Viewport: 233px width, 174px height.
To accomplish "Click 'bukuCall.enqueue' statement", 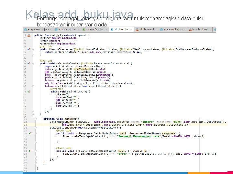I will (x=63, y=128).
